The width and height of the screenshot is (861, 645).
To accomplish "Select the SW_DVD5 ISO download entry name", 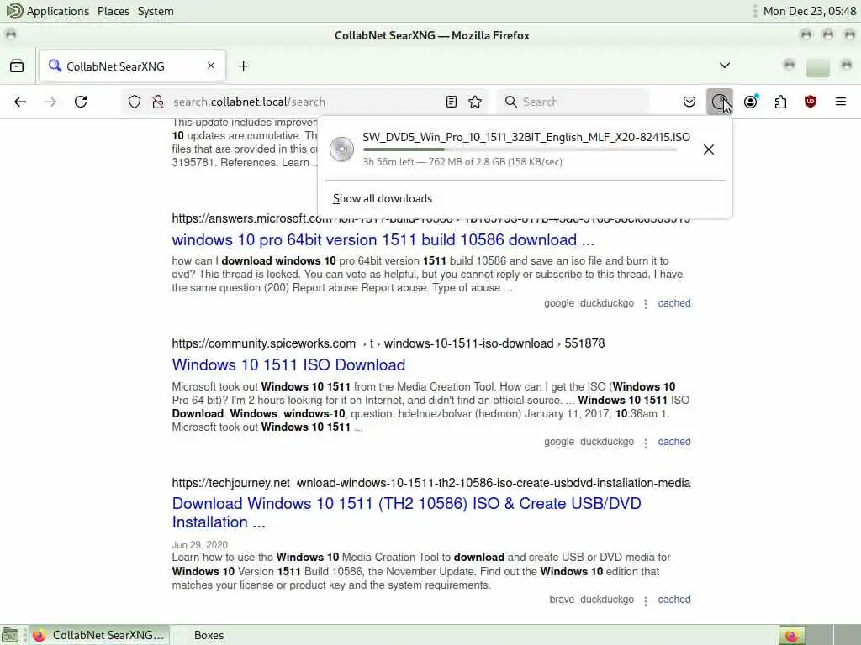I will pyautogui.click(x=526, y=137).
